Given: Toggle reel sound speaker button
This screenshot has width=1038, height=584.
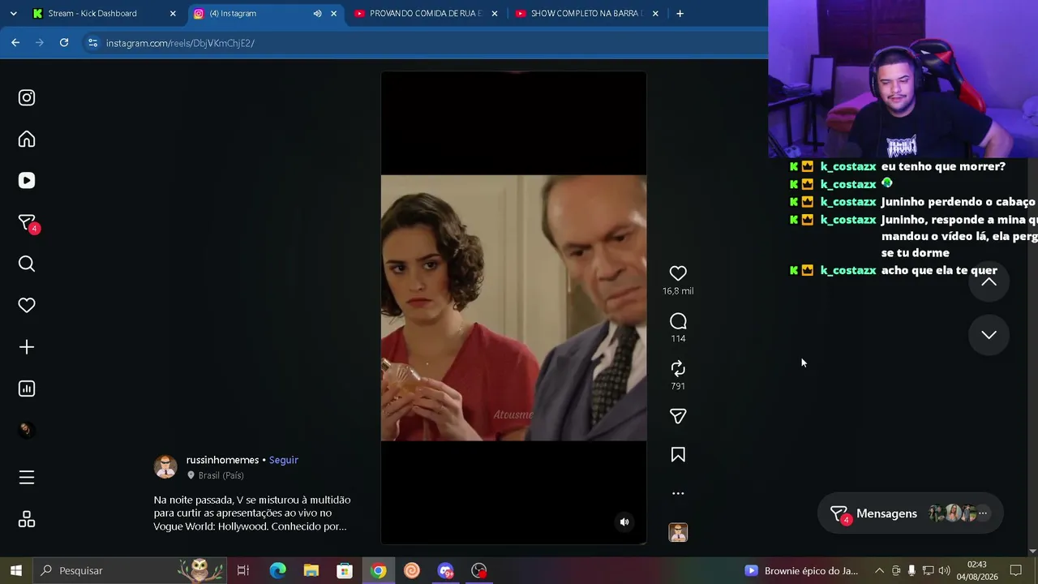Looking at the screenshot, I should pos(624,522).
